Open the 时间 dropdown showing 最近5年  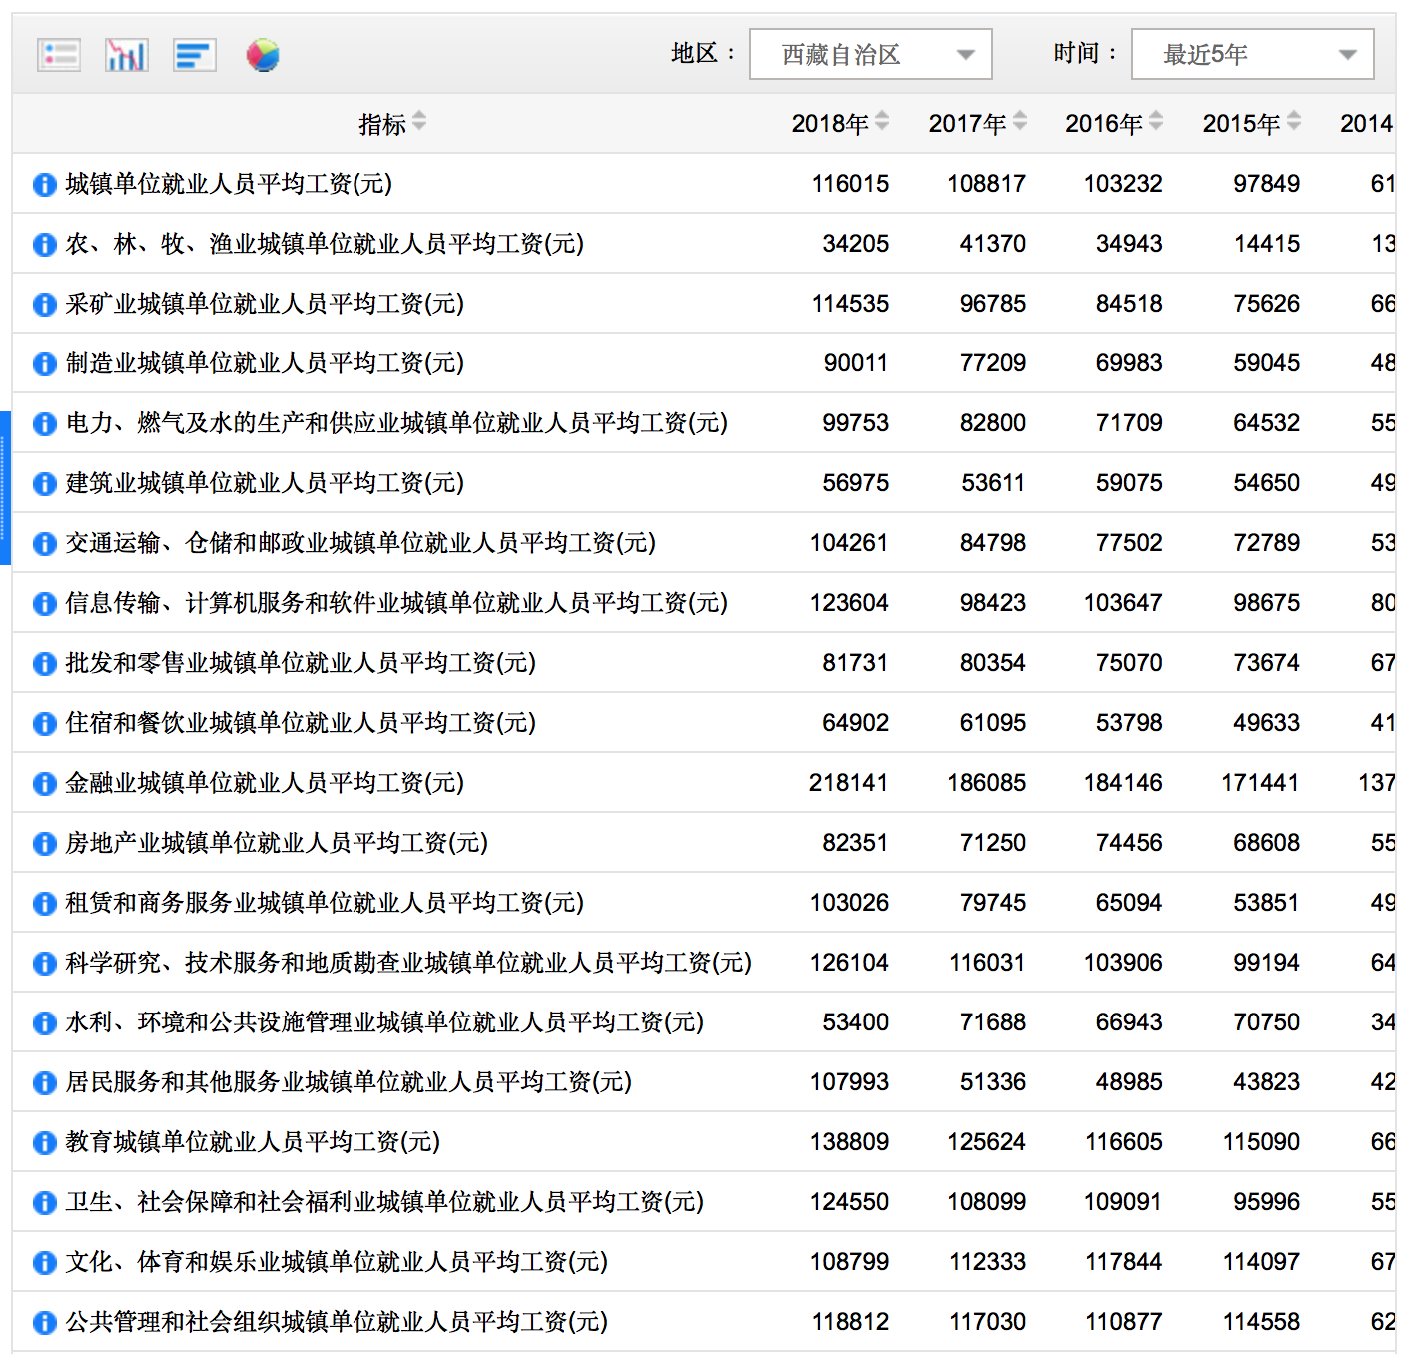1252,54
